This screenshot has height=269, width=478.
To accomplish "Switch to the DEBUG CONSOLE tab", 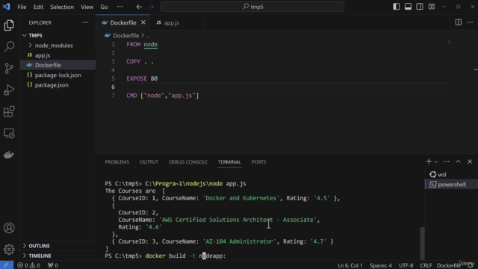I will [188, 162].
